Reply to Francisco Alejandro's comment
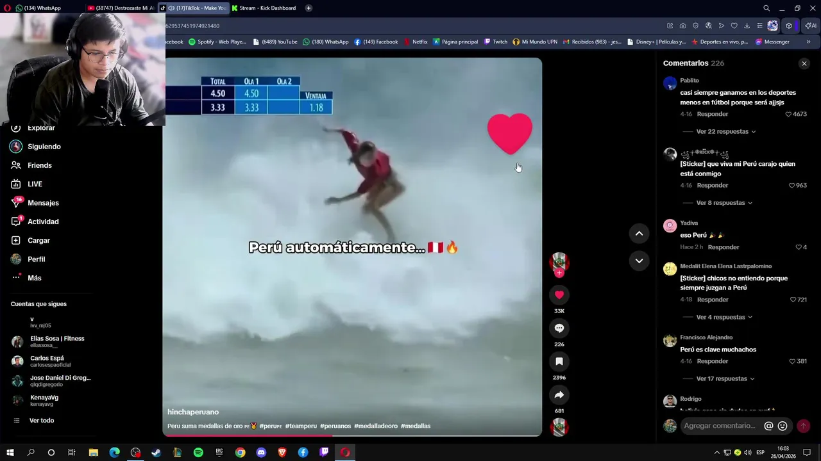The image size is (821, 461). tap(713, 361)
